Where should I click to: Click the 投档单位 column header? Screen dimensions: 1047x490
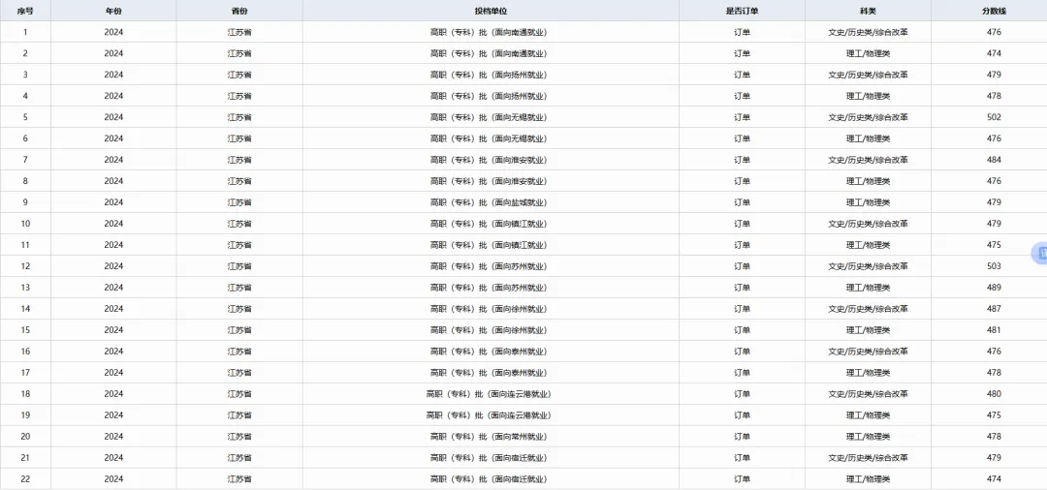tap(491, 10)
